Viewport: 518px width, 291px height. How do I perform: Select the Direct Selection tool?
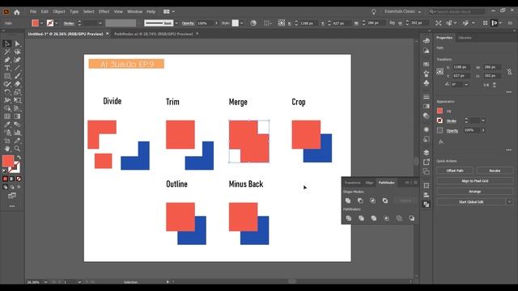click(18, 44)
